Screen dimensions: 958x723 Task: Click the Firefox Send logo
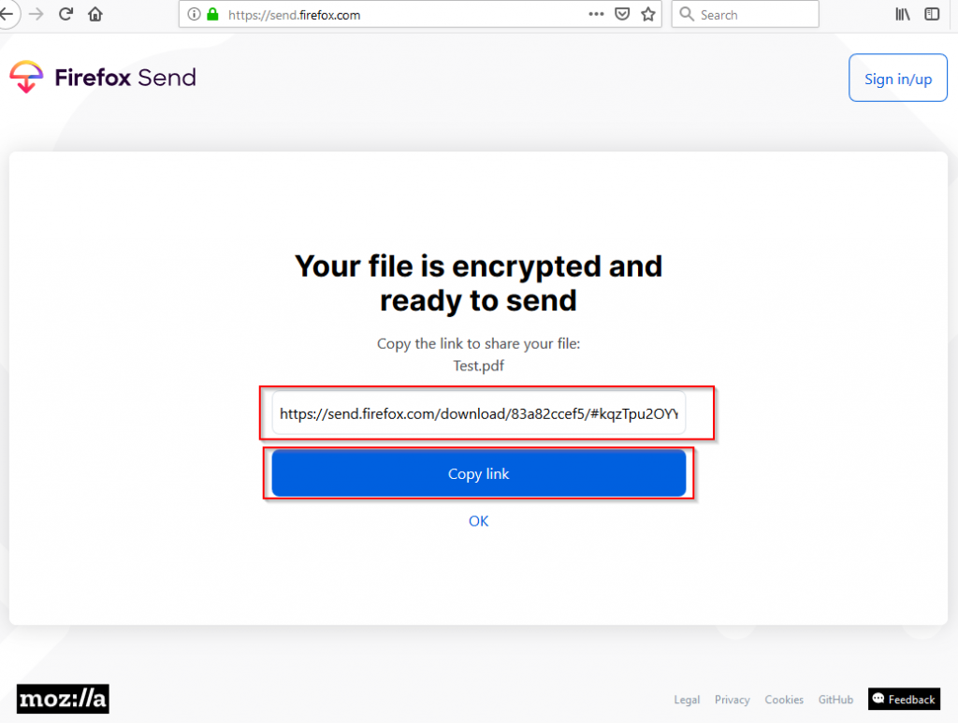(x=103, y=78)
